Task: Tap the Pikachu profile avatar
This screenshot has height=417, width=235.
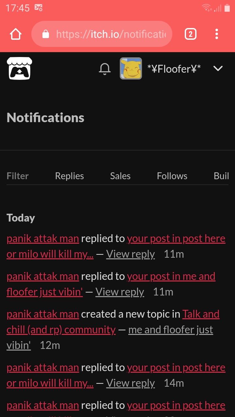Action: pos(131,68)
